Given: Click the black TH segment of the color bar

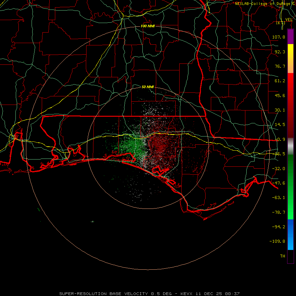Looking at the screenshot, I should click(x=290, y=257).
